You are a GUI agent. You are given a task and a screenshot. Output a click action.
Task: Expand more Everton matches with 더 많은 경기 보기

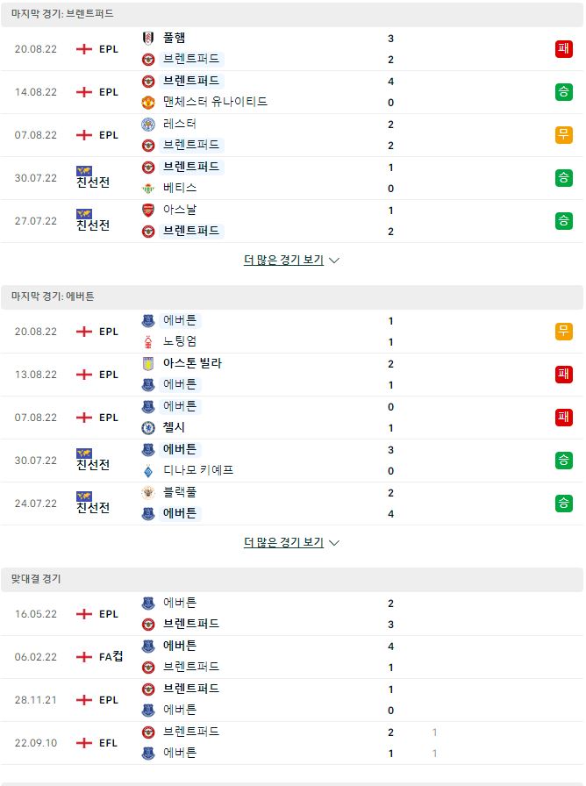tap(283, 542)
